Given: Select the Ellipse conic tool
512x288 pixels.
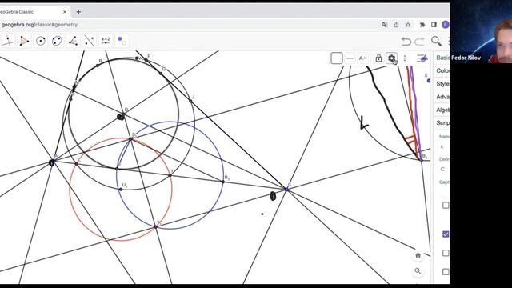Looking at the screenshot, I should (x=57, y=41).
